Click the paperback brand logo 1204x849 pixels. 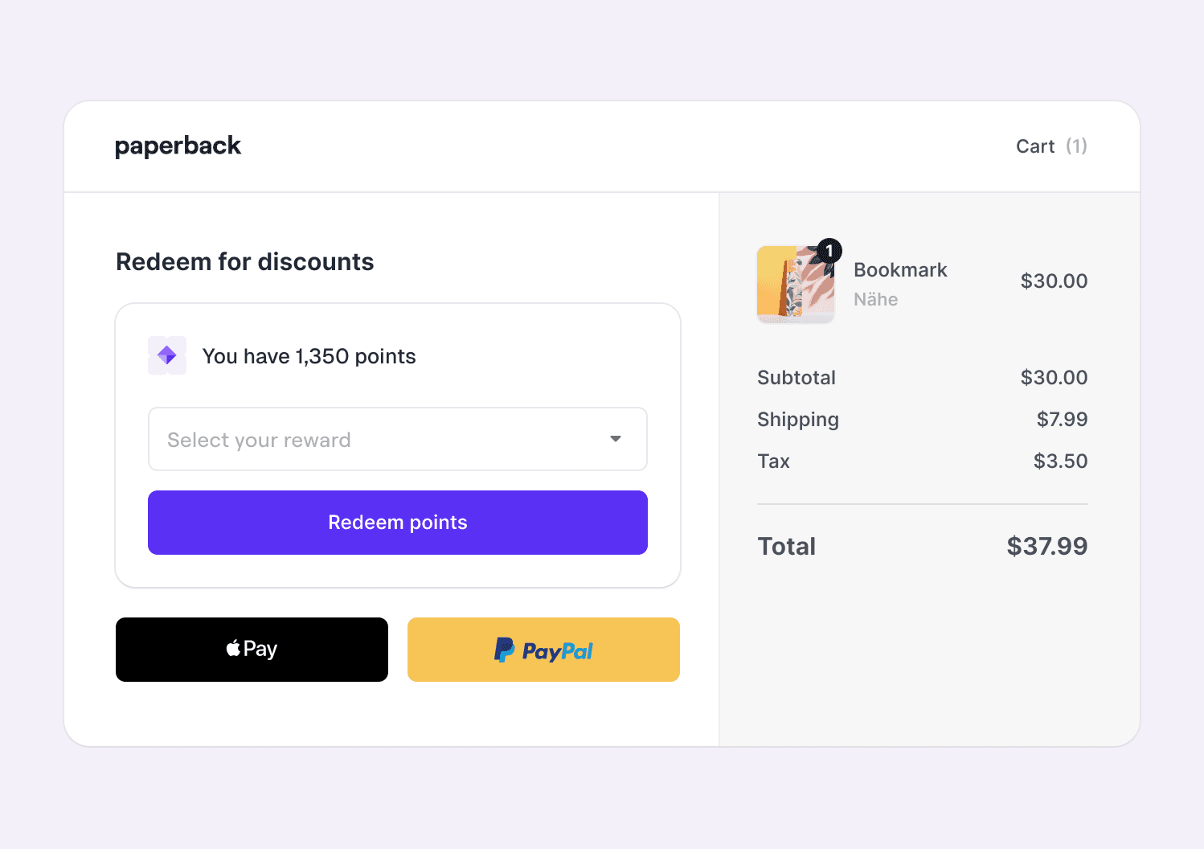coord(178,146)
